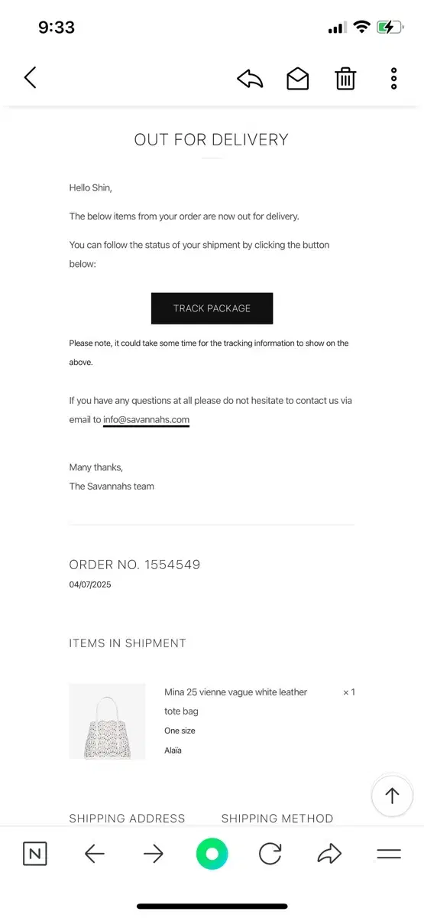Share page with curved arrow icon
This screenshot has height=918, width=424.
coord(329,854)
